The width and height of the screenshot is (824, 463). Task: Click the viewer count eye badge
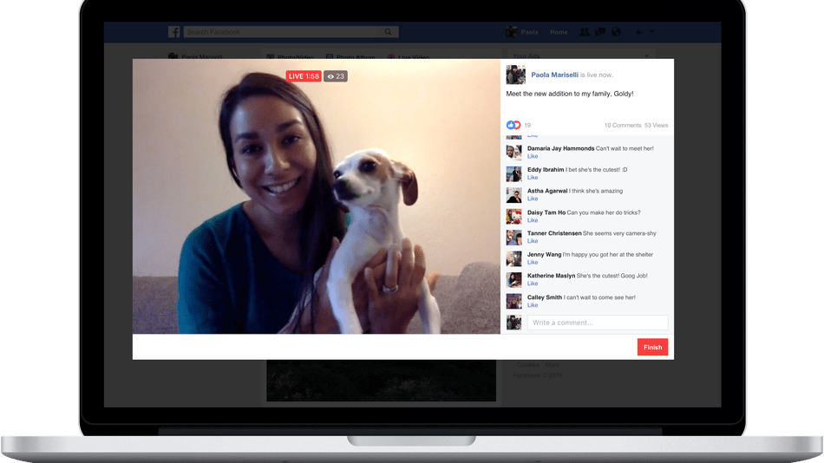(x=336, y=76)
